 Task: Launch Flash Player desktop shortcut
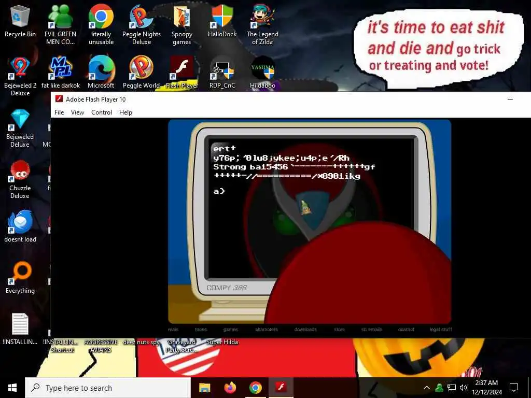tap(182, 73)
